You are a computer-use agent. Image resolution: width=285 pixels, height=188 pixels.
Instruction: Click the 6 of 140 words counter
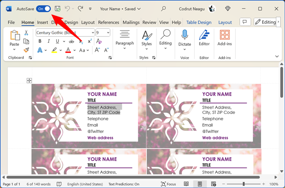pyautogui.click(x=39, y=184)
